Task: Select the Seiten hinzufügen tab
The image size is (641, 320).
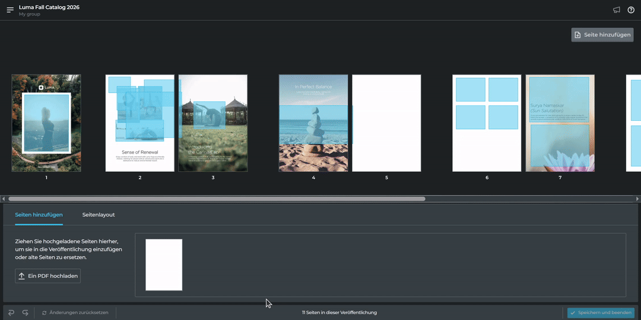Action: [x=39, y=215]
